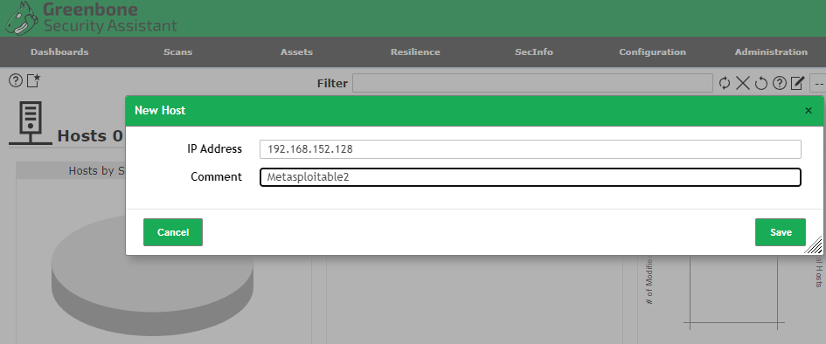Open the Dashboards menu
This screenshot has height=344, width=826.
(x=59, y=52)
